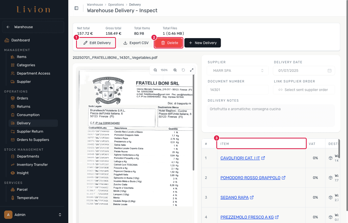Viewport: 348px width, 223px height.
Task: Click the Consumption clipboard icon
Action: (12, 115)
